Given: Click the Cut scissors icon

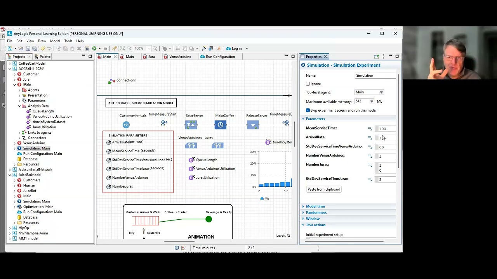Looking at the screenshot, I should (59, 48).
